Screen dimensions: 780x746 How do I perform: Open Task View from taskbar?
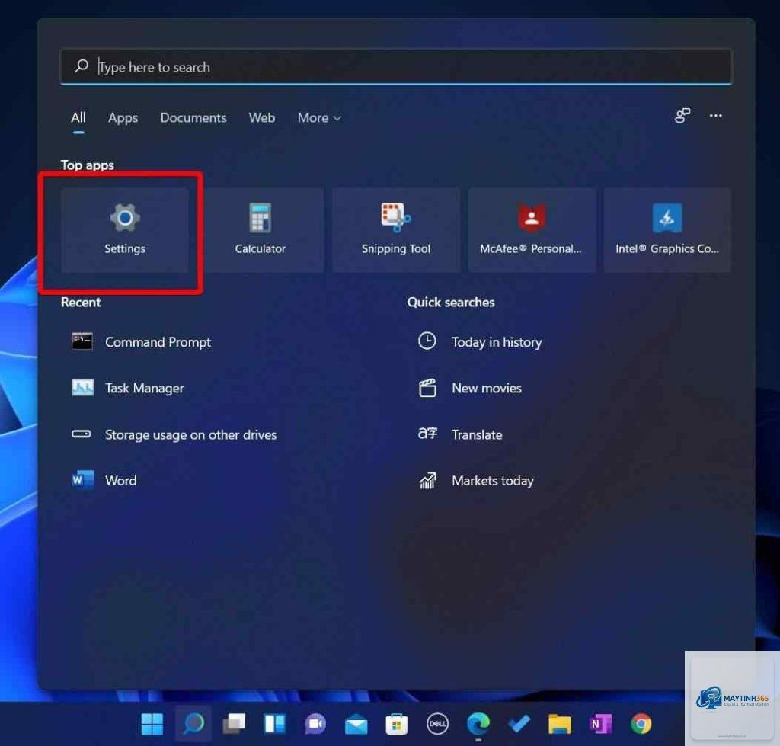pos(234,724)
